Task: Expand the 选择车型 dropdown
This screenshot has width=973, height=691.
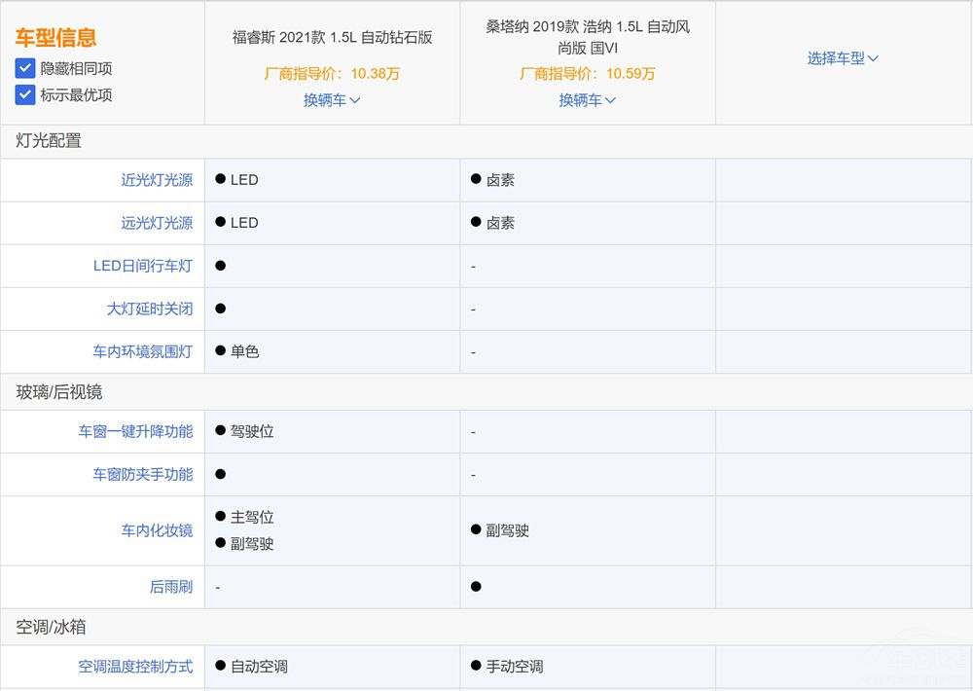Action: 843,58
